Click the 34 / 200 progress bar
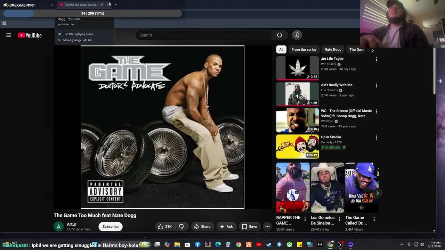445x250 pixels. pyautogui.click(x=92, y=13)
